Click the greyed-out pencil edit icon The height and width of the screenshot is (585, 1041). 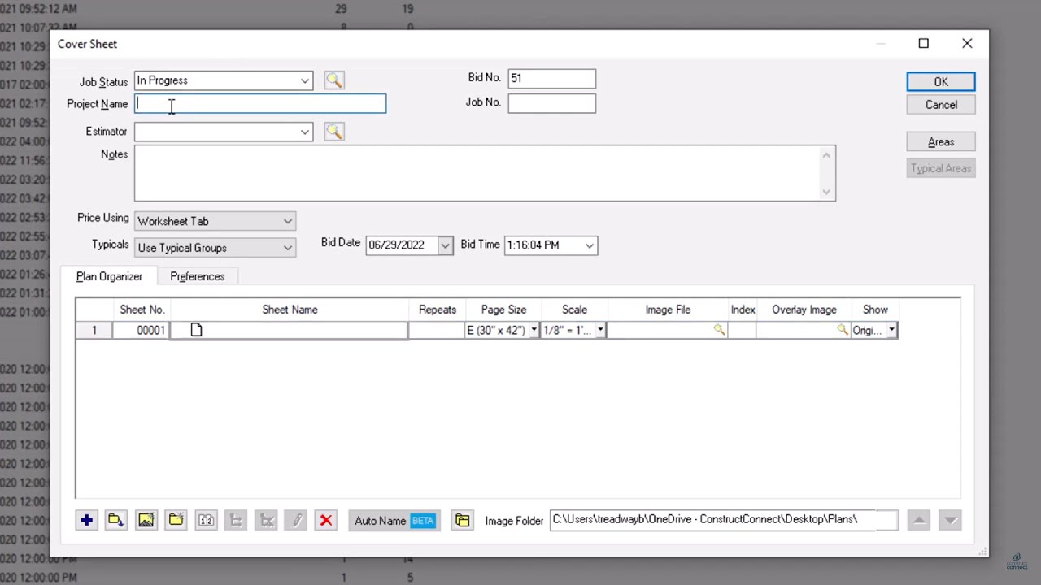tap(296, 520)
